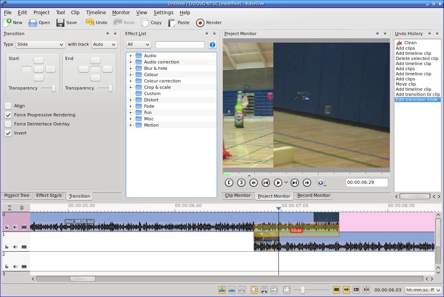Expand the Motion effects folder
The image size is (444, 297).
click(130, 125)
